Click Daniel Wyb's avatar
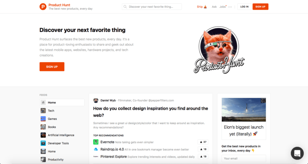 (x=95, y=100)
